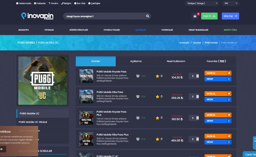Click stock box icon on Royale Pass row
The image size is (256, 157).
click(138, 76)
